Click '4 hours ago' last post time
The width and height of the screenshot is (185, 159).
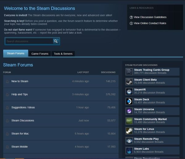pyautogui.click(x=82, y=147)
